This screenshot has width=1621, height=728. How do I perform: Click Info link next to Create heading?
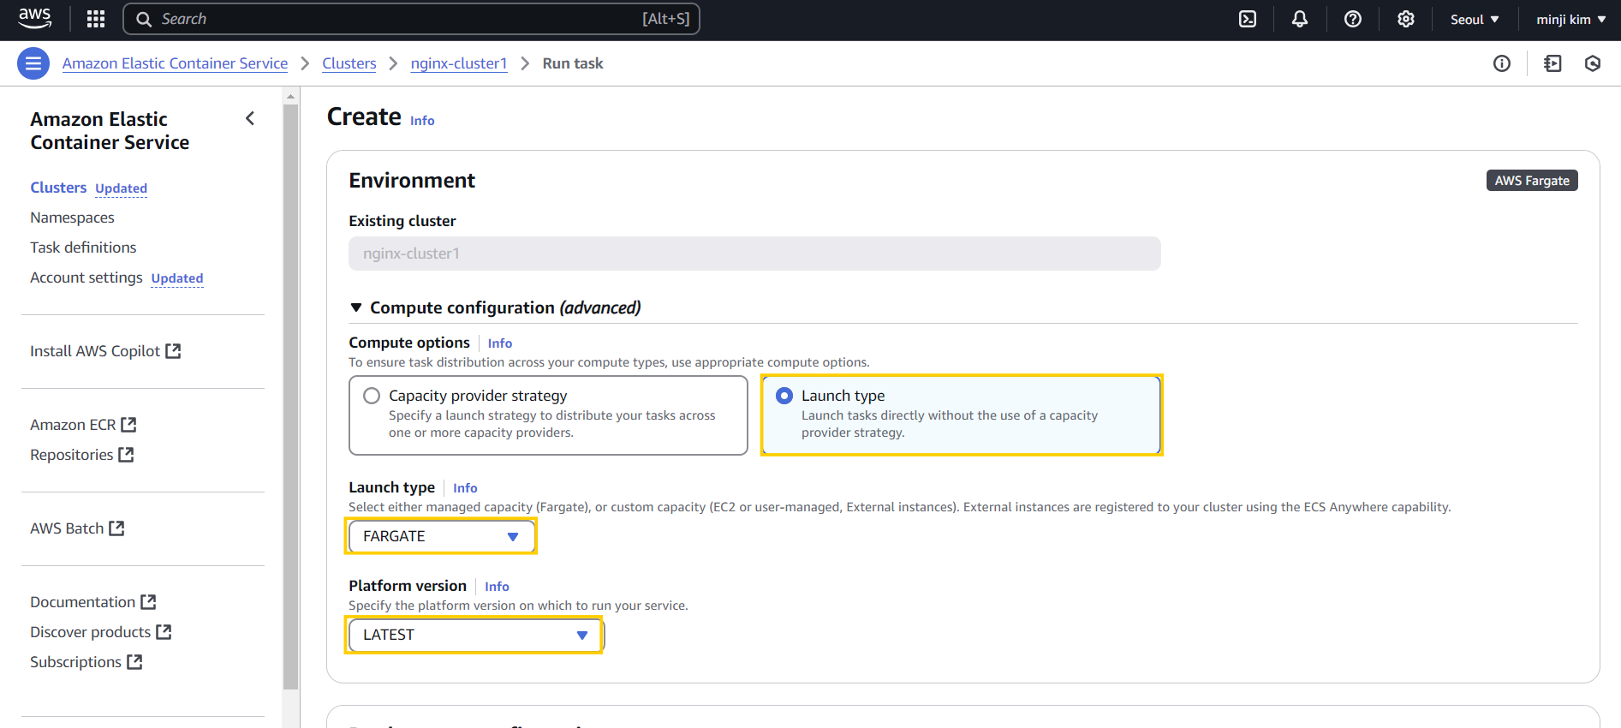422,121
